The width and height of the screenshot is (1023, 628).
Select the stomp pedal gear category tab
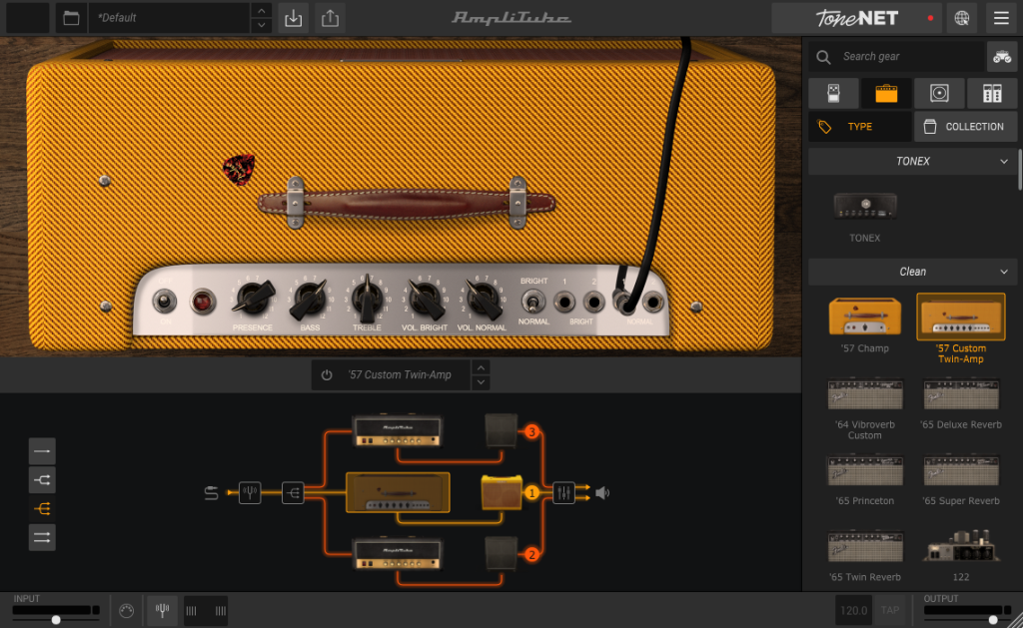point(833,93)
